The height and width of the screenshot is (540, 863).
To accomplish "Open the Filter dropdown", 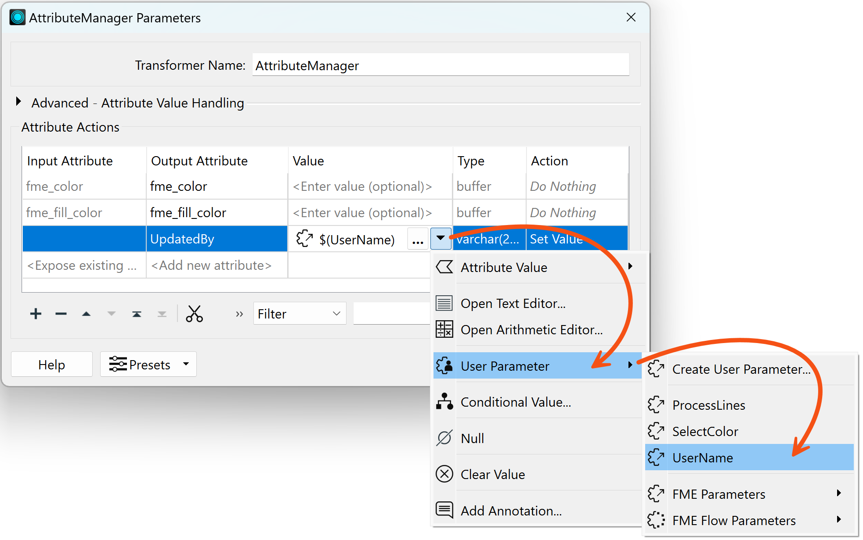I will pos(300,314).
